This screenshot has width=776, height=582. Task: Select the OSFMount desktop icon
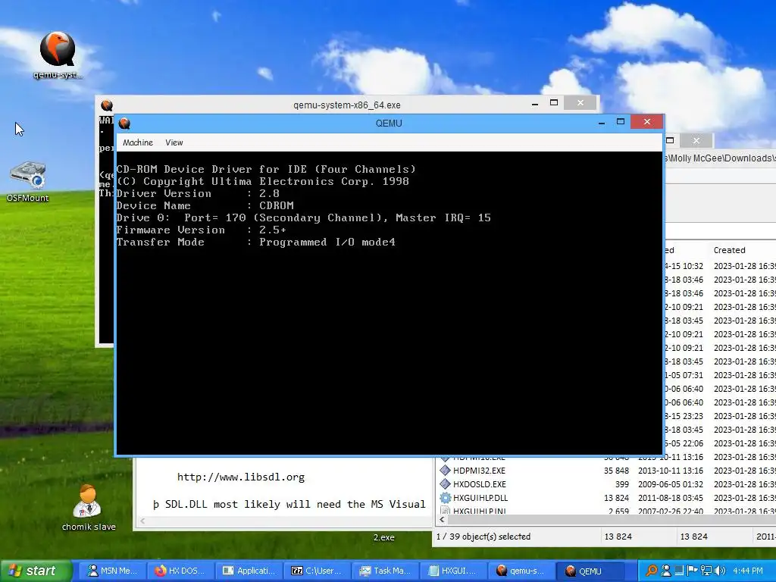(28, 182)
